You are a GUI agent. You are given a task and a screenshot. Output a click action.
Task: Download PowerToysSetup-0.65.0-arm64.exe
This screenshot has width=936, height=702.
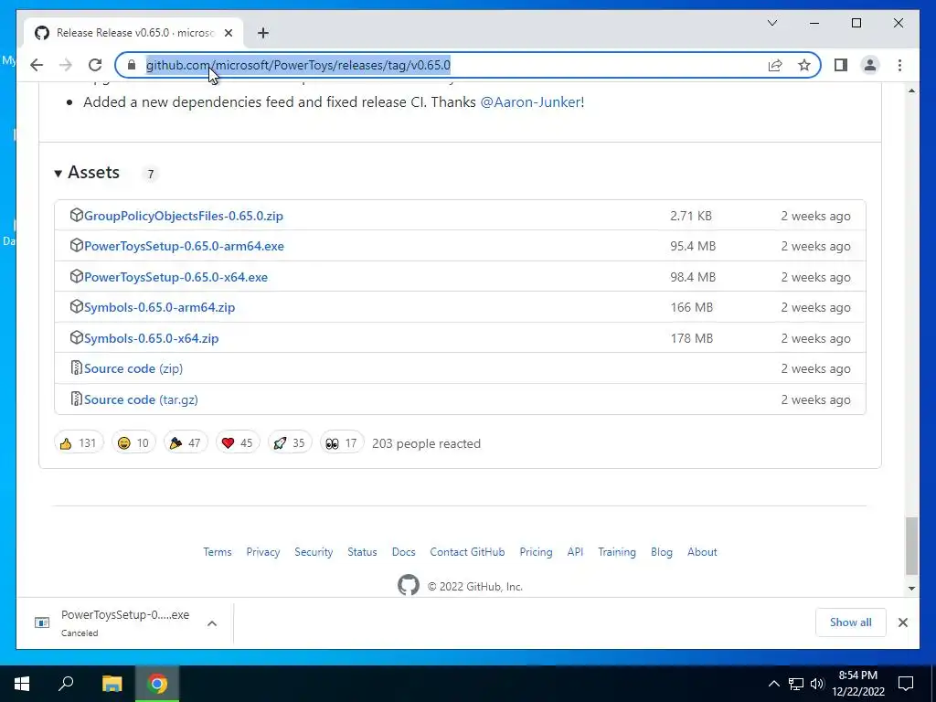184,247
